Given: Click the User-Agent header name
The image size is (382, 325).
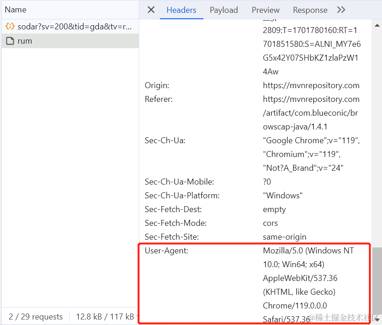Looking at the screenshot, I should [x=167, y=251].
